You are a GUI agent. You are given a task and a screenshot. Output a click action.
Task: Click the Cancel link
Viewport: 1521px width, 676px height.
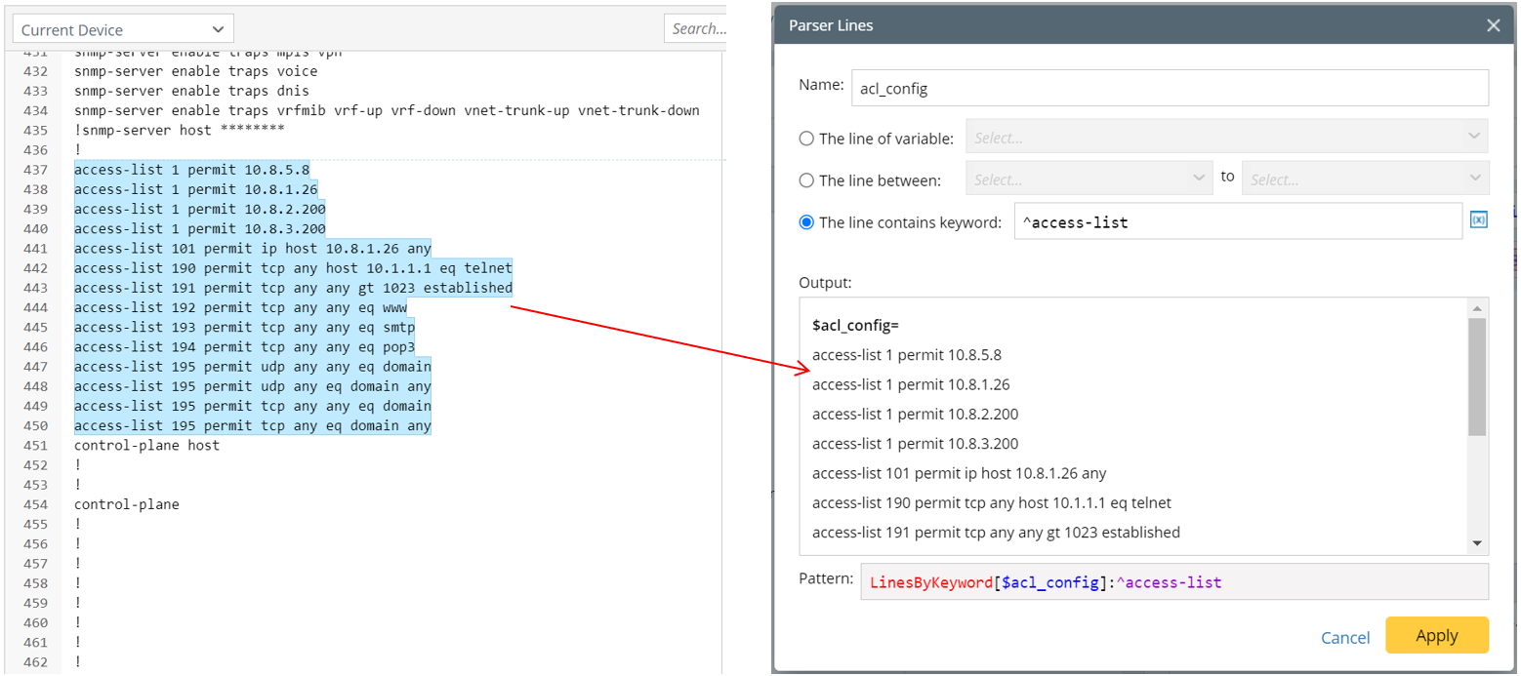(1345, 637)
